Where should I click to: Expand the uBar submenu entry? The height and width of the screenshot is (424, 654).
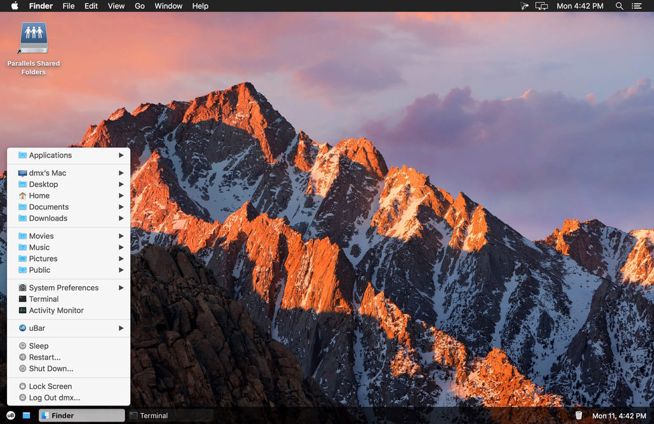(x=68, y=328)
